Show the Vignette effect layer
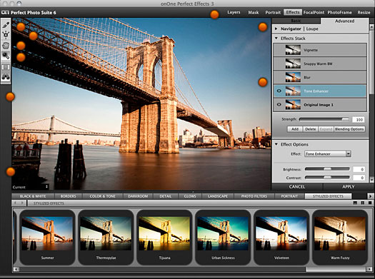This screenshot has width=375, height=279. 279,50
